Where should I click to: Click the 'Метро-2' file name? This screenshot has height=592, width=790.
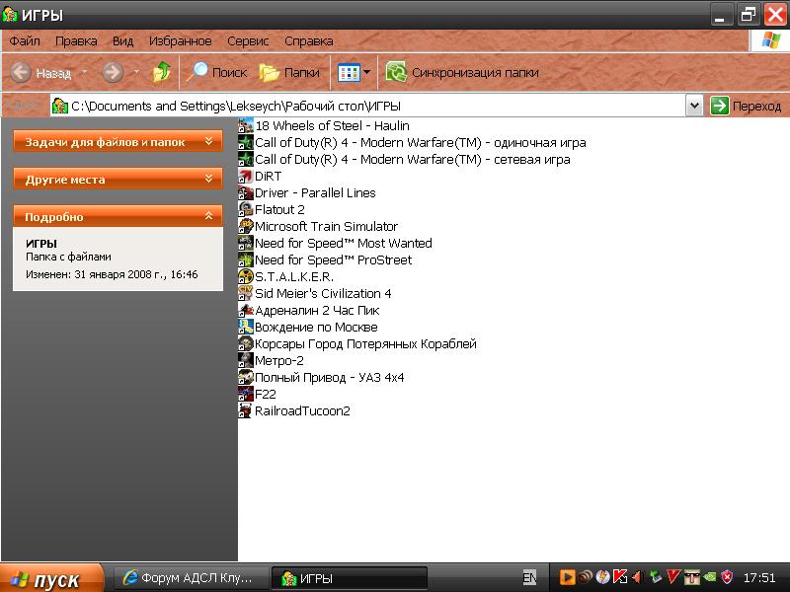279,360
